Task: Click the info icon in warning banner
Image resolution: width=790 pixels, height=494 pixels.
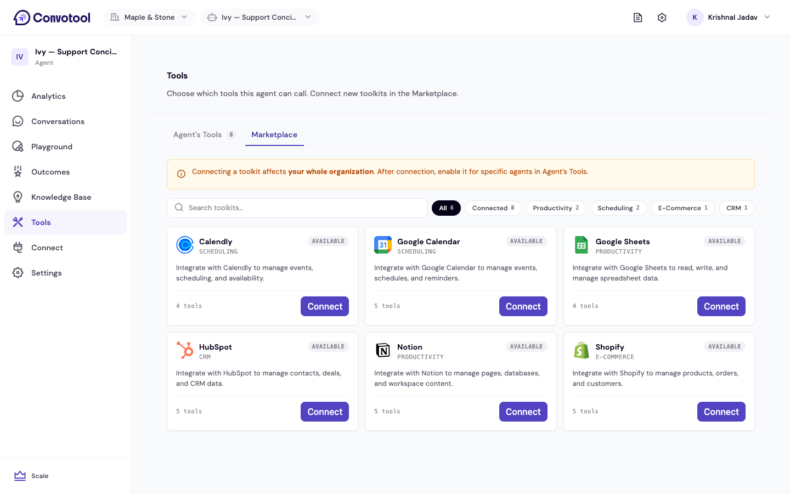Action: [x=181, y=174]
